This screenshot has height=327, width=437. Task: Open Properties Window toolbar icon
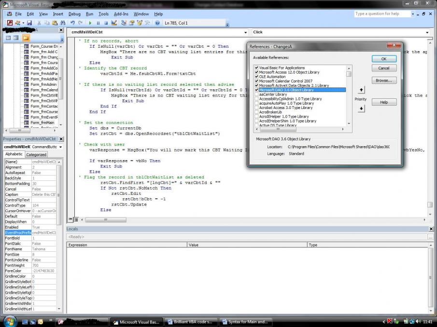click(x=131, y=23)
